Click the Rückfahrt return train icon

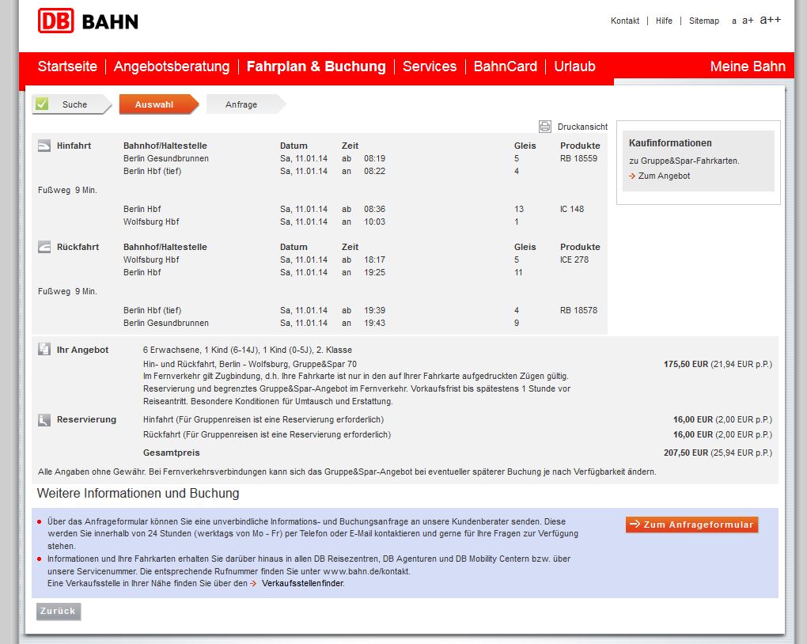(44, 247)
